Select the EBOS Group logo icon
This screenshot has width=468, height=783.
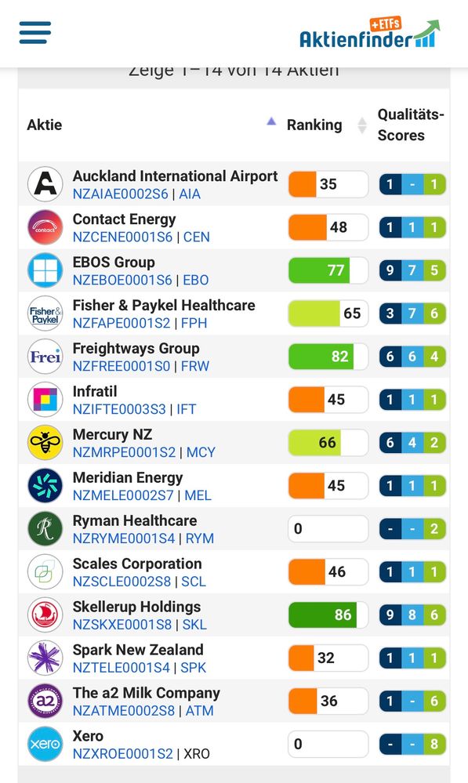click(45, 270)
